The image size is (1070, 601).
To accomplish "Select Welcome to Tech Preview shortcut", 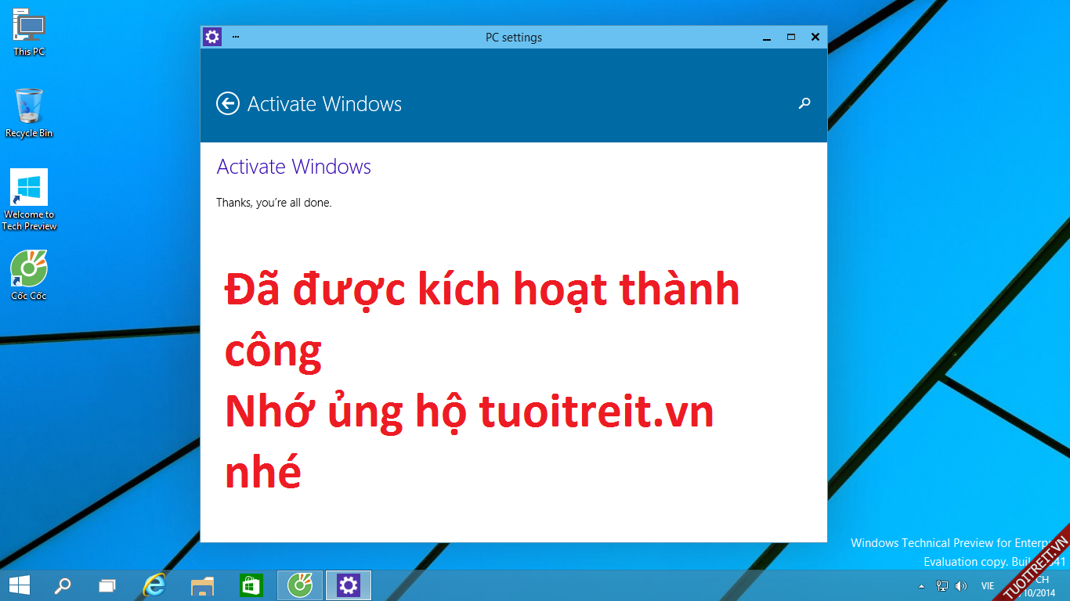I will pos(29,200).
